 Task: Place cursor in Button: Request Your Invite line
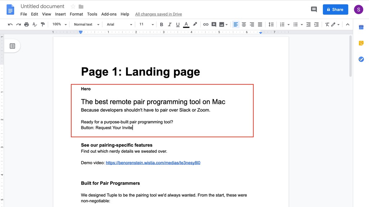(107, 128)
